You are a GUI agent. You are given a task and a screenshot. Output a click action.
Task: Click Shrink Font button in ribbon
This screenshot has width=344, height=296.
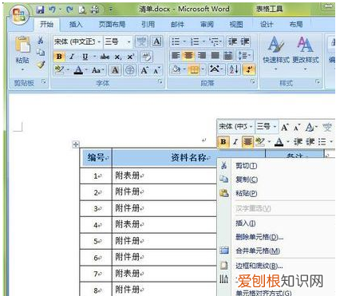157,70
